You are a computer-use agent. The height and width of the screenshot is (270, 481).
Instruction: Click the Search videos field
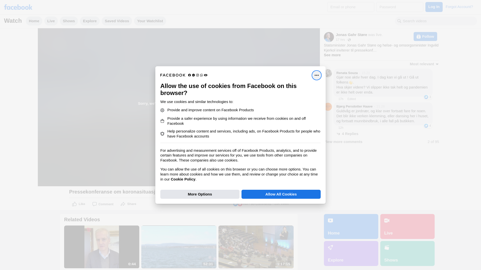tap(436, 21)
